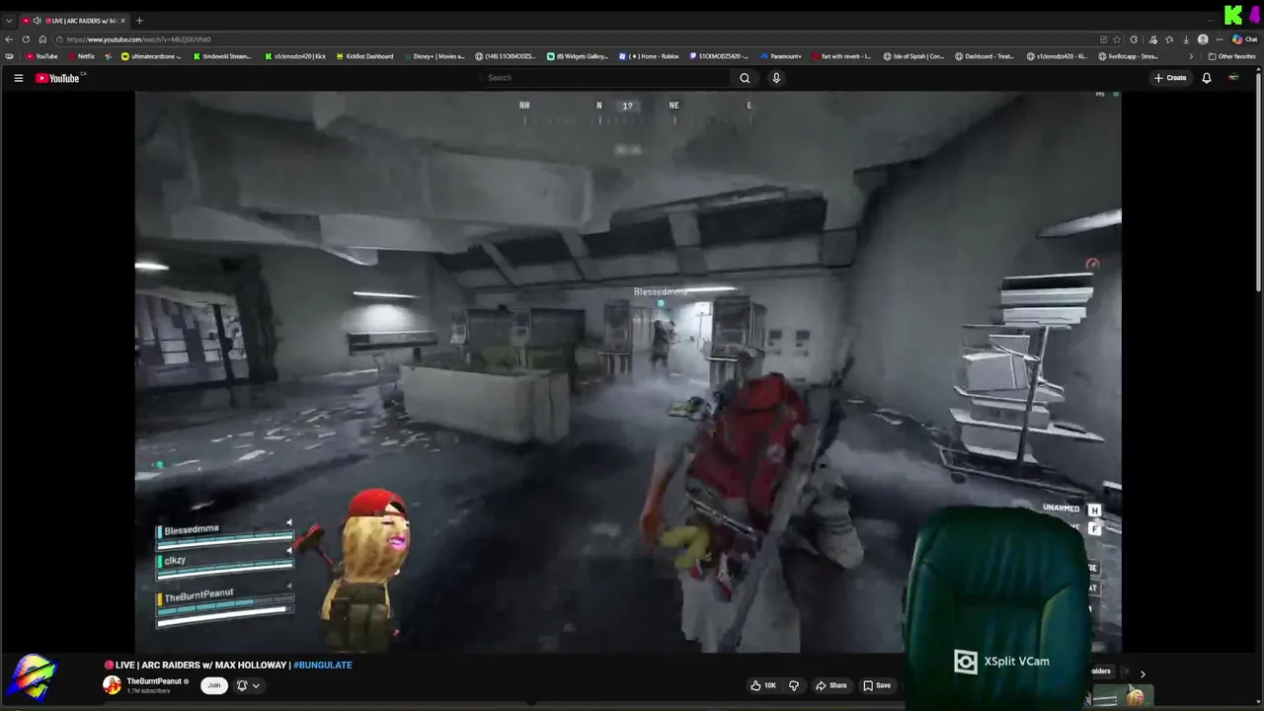The width and height of the screenshot is (1264, 711).
Task: Click the YouTube search magnifier button
Action: pyautogui.click(x=745, y=78)
